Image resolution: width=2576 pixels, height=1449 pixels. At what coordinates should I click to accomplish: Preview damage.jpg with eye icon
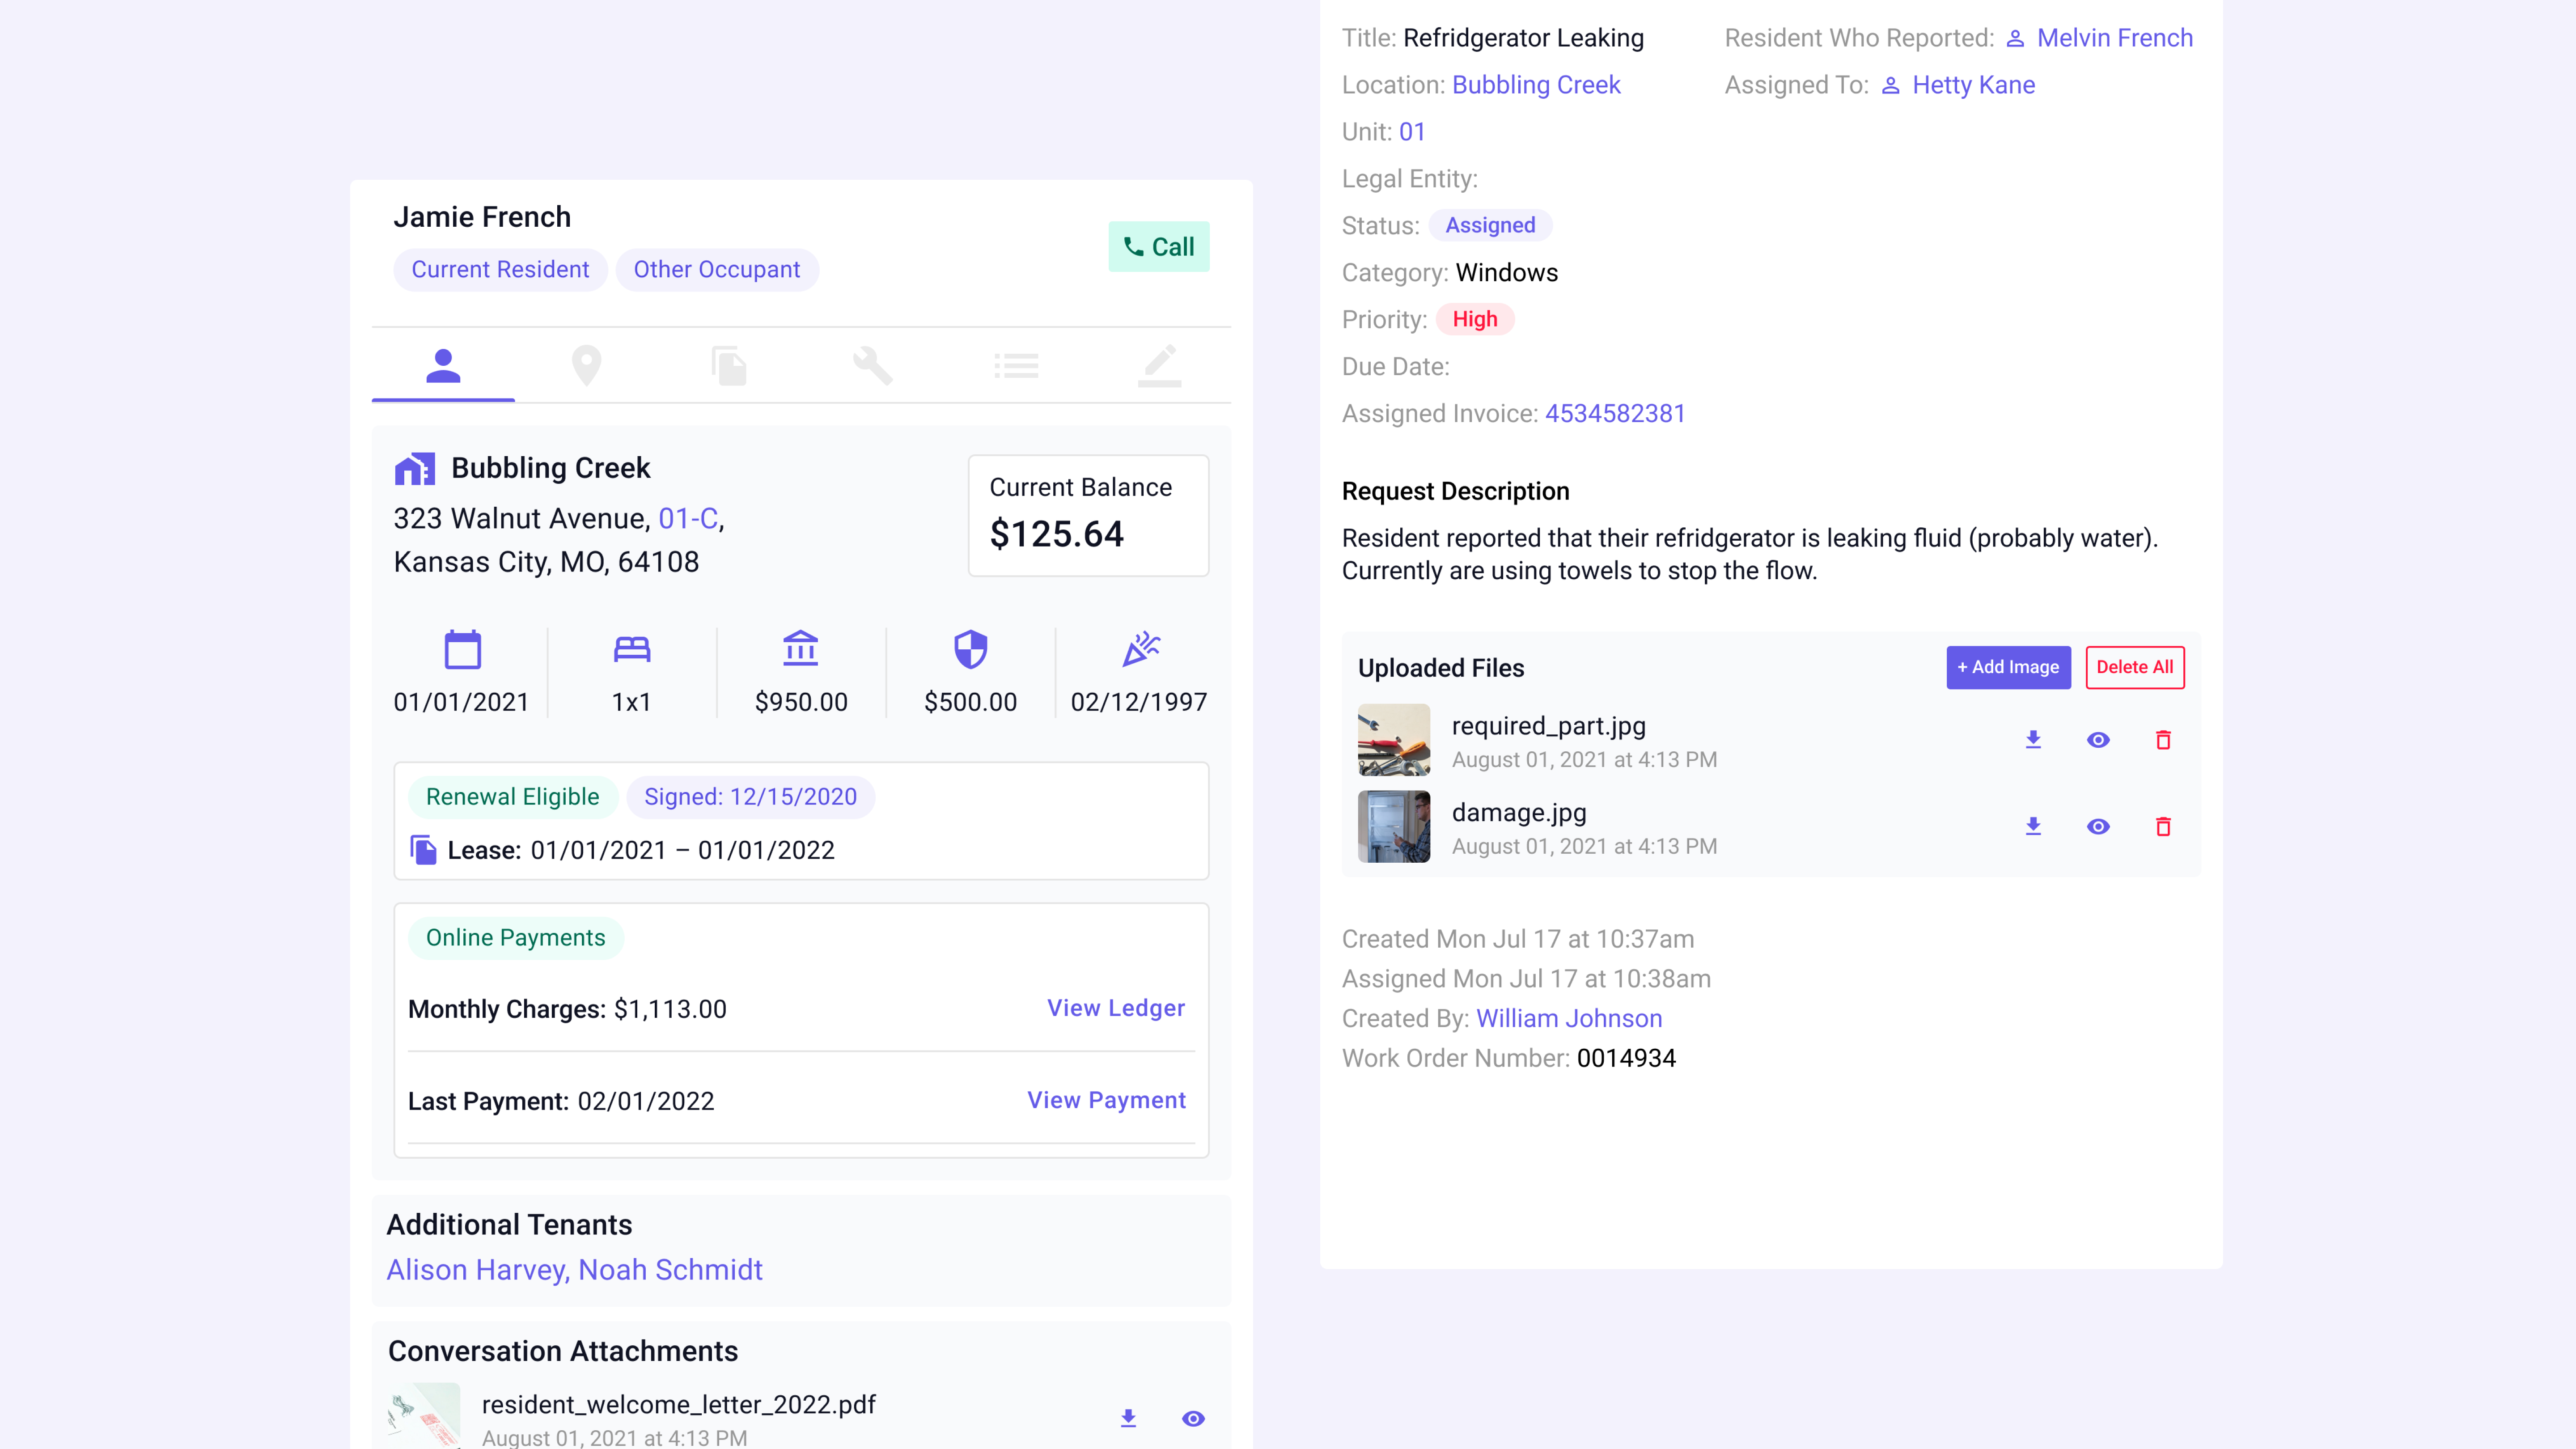pyautogui.click(x=2098, y=826)
